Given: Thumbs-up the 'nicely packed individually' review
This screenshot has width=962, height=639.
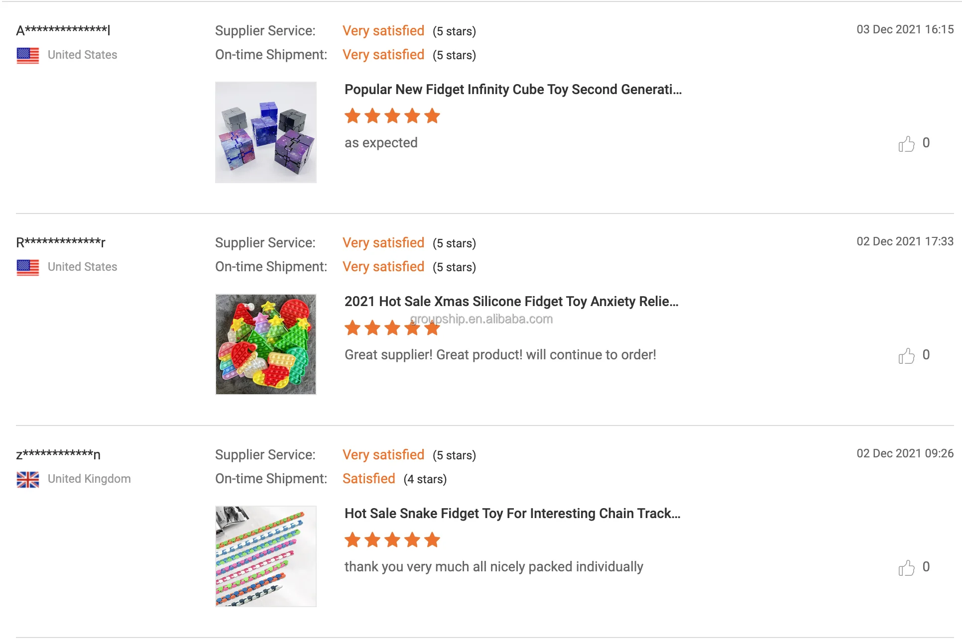Looking at the screenshot, I should pyautogui.click(x=906, y=568).
